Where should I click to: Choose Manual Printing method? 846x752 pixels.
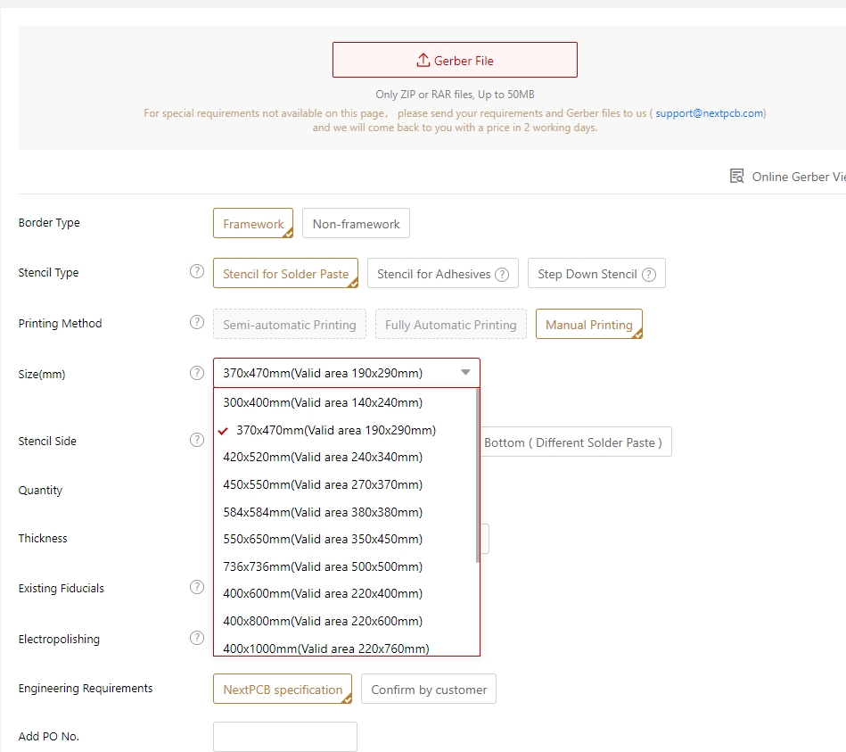pos(588,325)
